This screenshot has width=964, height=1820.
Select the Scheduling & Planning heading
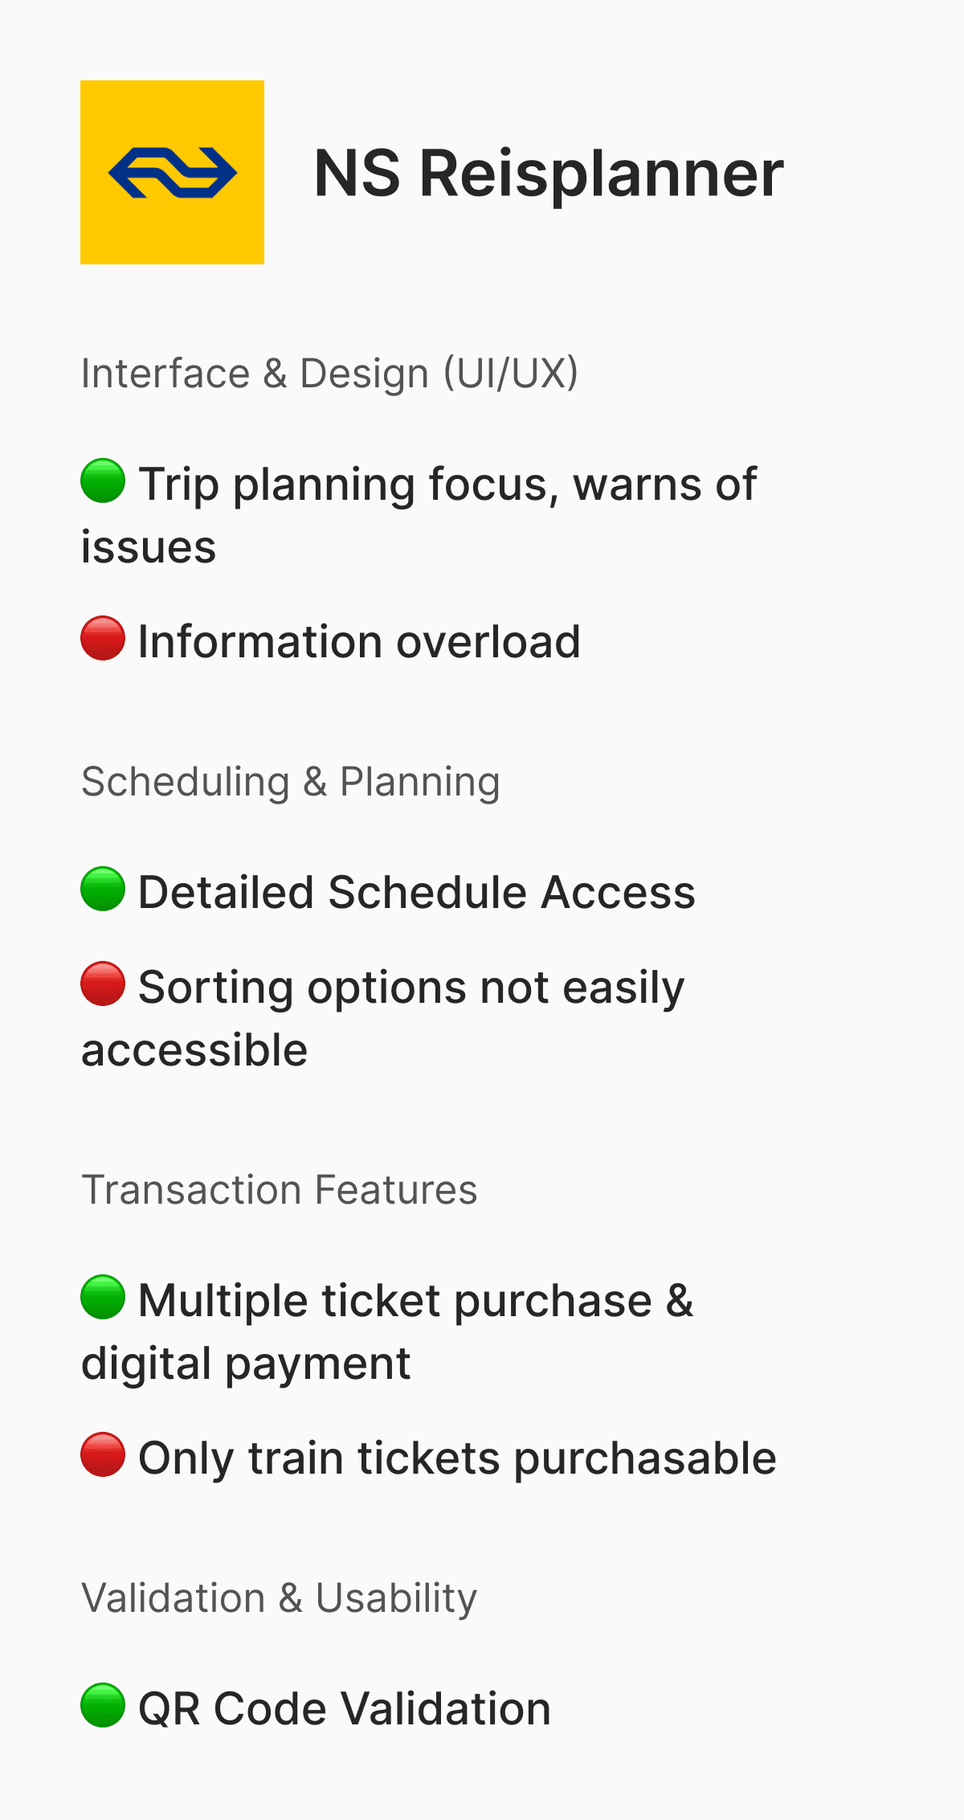291,782
